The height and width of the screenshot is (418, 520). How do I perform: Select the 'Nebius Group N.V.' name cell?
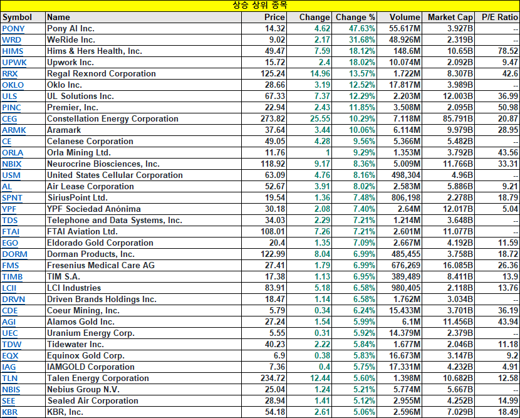(x=143, y=389)
